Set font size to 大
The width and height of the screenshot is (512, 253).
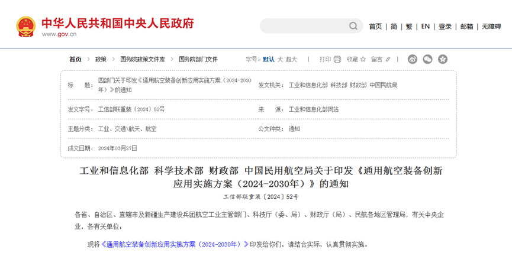click(280, 59)
